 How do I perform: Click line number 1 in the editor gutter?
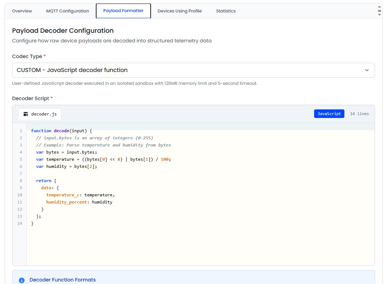click(x=21, y=131)
